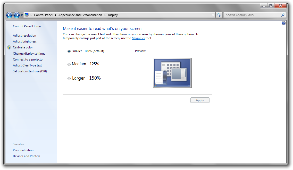Go to Appearance and Personalization breadcrumb
This screenshot has width=293, height=170.
[80, 15]
